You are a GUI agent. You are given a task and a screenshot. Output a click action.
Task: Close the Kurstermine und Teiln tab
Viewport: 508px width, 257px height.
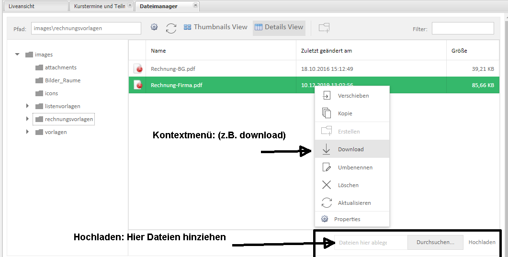pos(130,5)
